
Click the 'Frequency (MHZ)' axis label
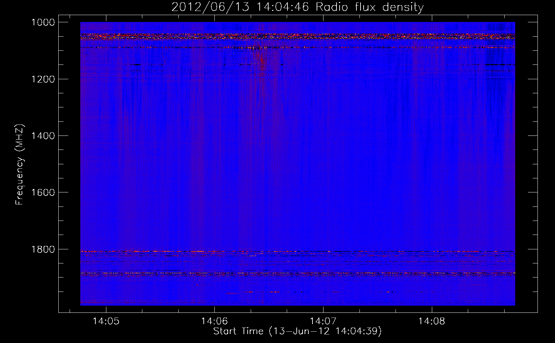20,165
